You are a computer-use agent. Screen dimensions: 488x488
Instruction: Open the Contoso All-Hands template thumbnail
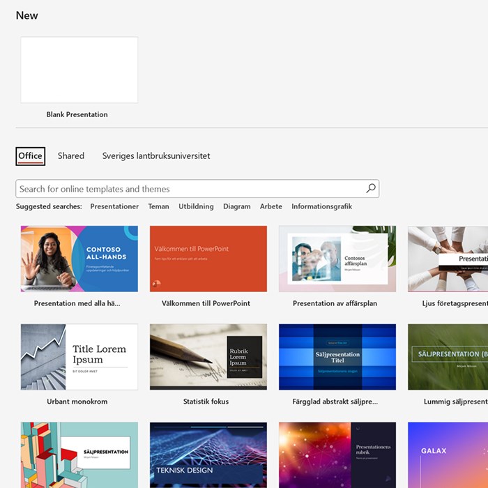pos(79,259)
